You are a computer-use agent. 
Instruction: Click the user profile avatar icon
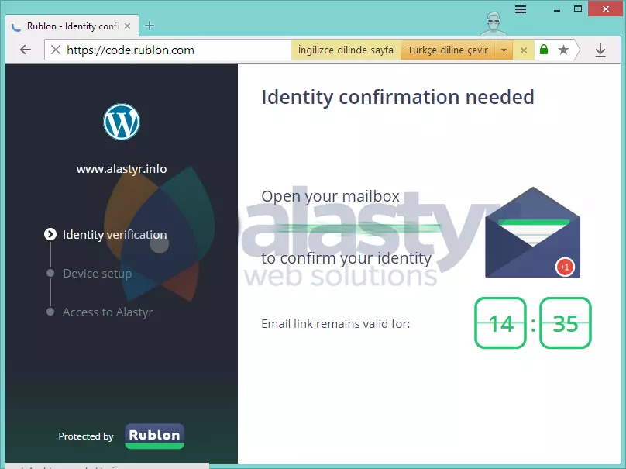[x=494, y=23]
